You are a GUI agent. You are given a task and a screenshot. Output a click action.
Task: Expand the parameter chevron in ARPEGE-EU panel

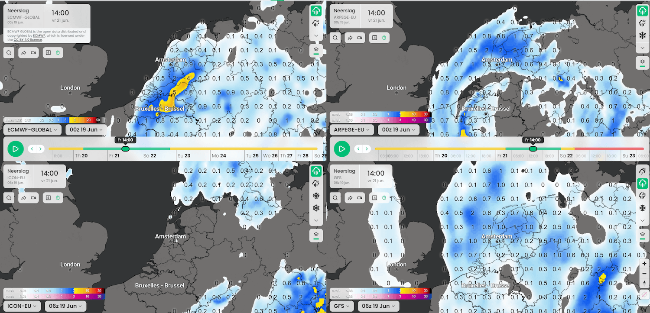[642, 48]
